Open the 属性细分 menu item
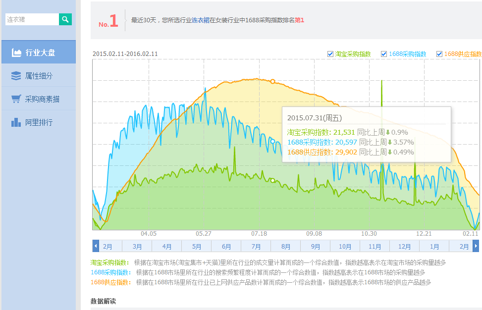This screenshot has height=310, width=482. [x=39, y=76]
